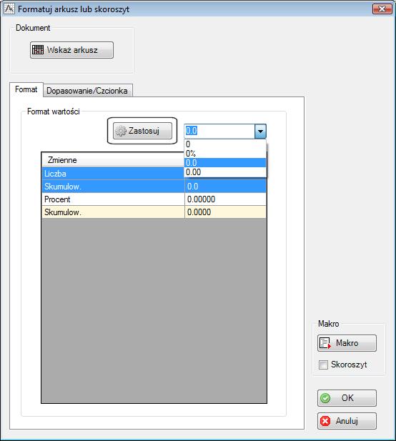The image size is (396, 441).
Task: Click the Makro button
Action: (347, 343)
